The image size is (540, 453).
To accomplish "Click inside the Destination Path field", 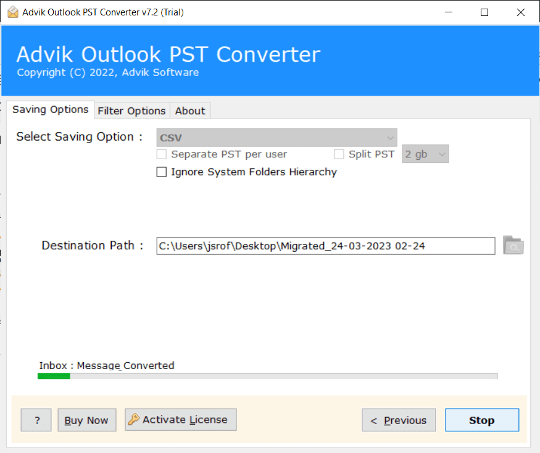I will tap(325, 246).
